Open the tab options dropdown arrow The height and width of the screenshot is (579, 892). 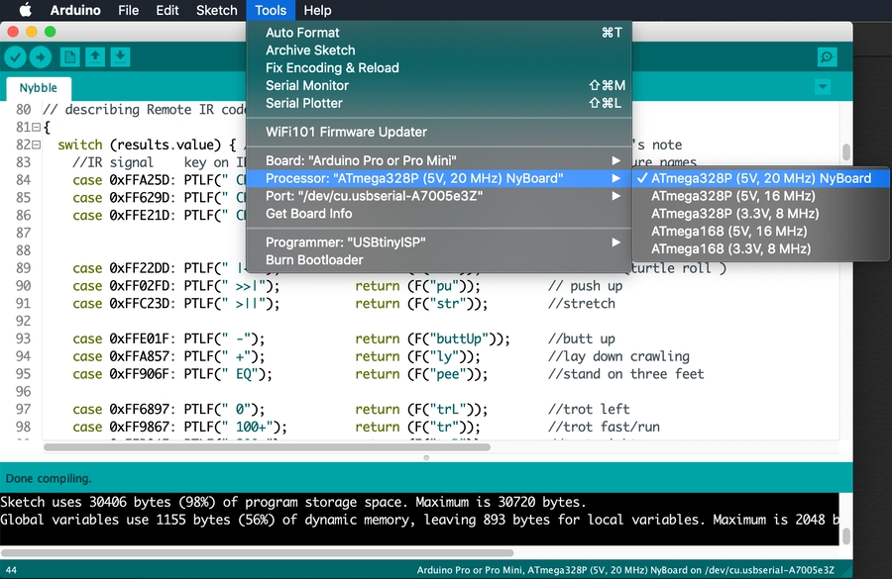point(822,87)
